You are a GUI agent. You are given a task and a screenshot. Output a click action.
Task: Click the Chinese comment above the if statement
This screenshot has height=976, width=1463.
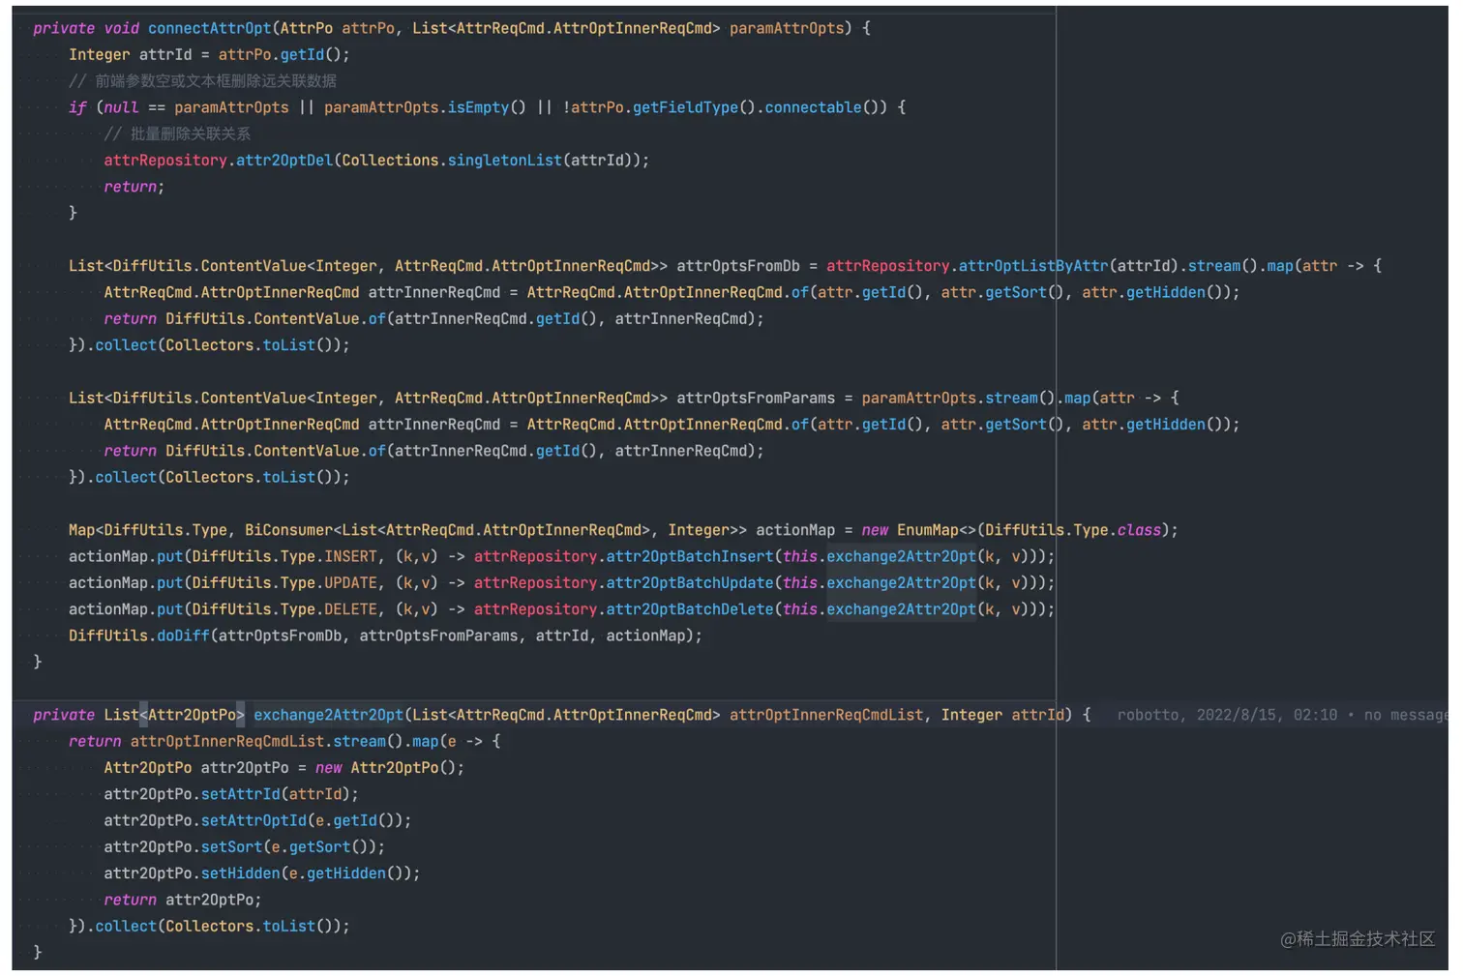pos(202,81)
